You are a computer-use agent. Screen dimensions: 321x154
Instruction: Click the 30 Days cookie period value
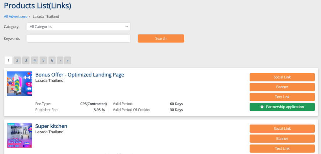[x=176, y=110]
